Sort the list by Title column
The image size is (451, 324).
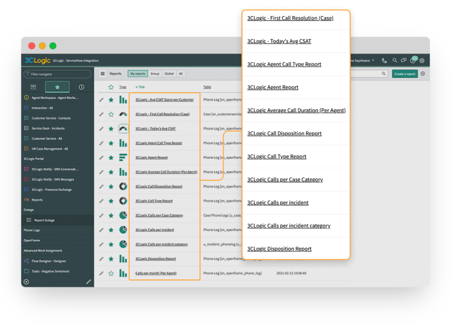140,87
